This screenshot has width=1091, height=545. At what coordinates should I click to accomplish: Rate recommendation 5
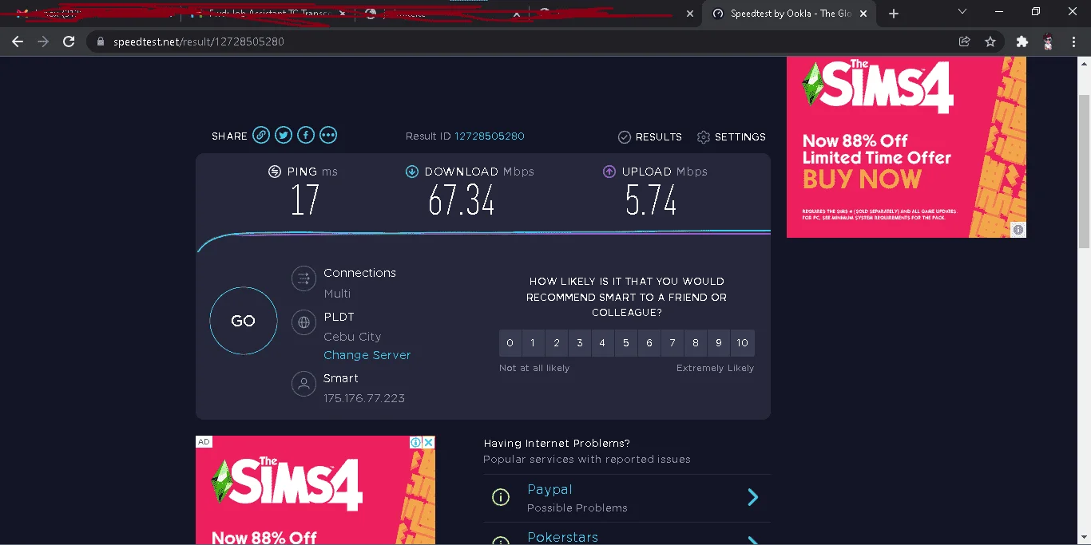point(626,343)
